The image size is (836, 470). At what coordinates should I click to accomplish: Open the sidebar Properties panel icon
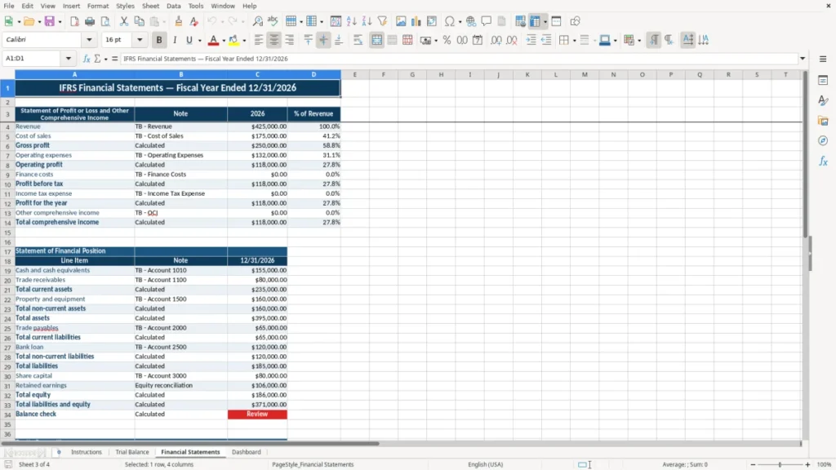click(823, 81)
